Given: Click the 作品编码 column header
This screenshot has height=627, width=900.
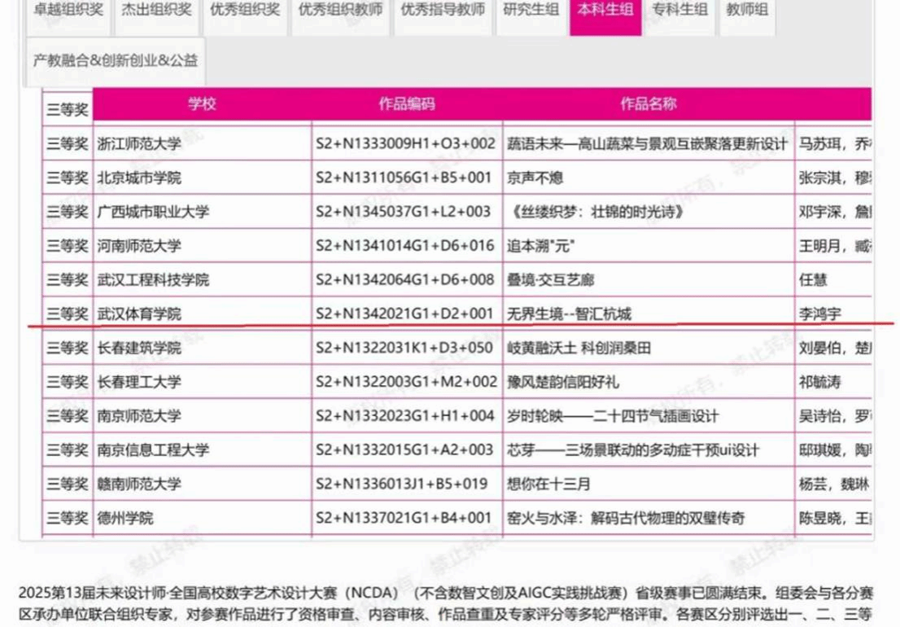Looking at the screenshot, I should (407, 104).
